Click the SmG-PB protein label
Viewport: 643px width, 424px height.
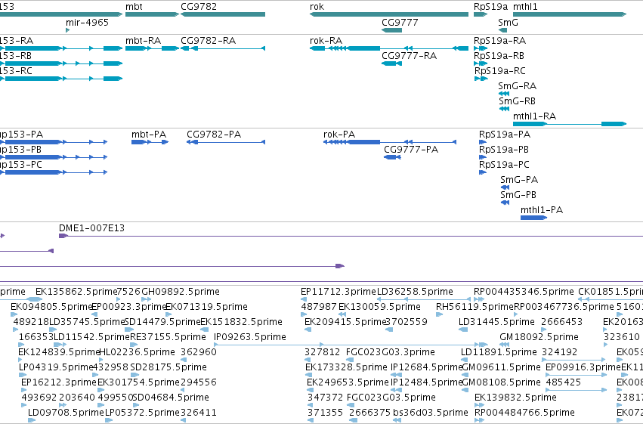pos(518,195)
